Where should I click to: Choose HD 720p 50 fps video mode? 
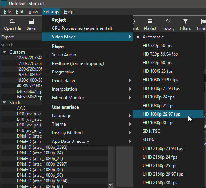point(168,46)
